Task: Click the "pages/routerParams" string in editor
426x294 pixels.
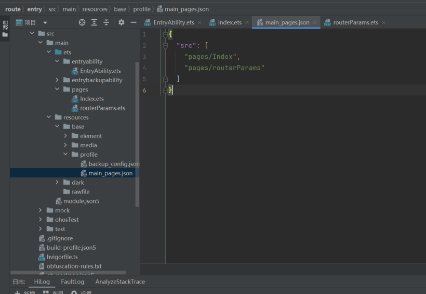Action: 224,68
